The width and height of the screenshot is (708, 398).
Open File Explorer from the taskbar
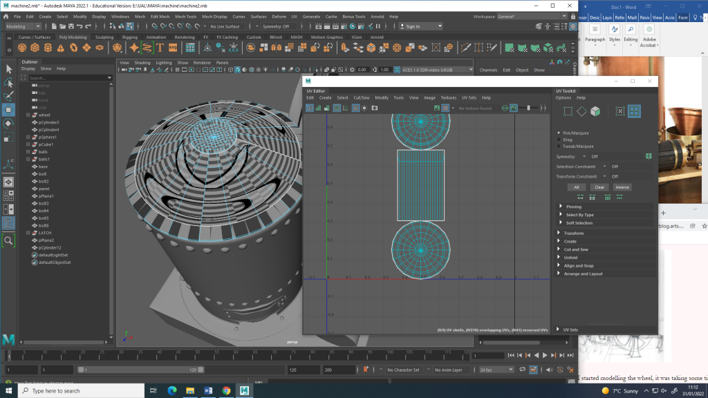tap(190, 391)
